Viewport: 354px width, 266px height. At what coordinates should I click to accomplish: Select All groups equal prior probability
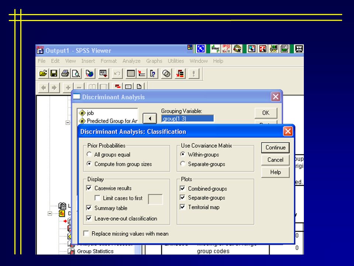89,154
